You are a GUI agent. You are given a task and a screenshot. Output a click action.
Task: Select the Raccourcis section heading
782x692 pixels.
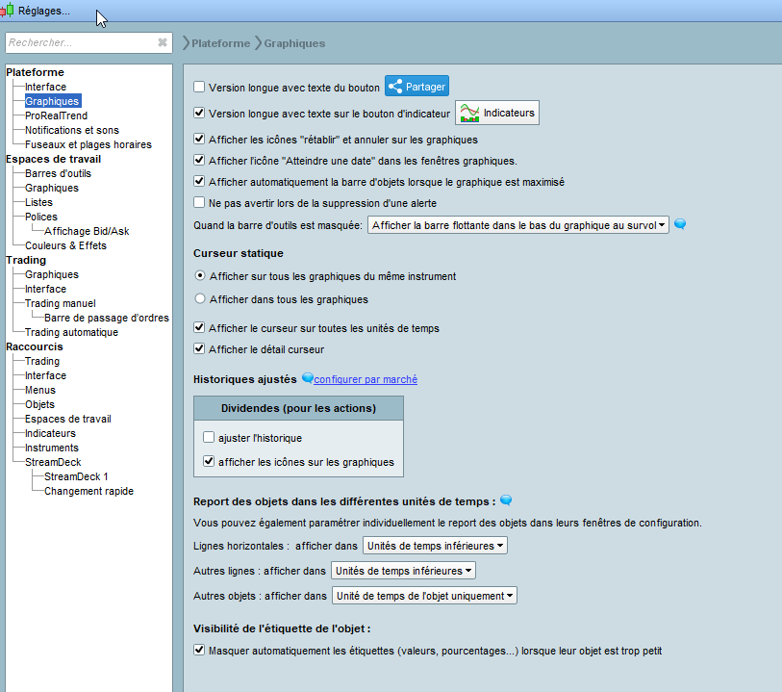pos(35,346)
